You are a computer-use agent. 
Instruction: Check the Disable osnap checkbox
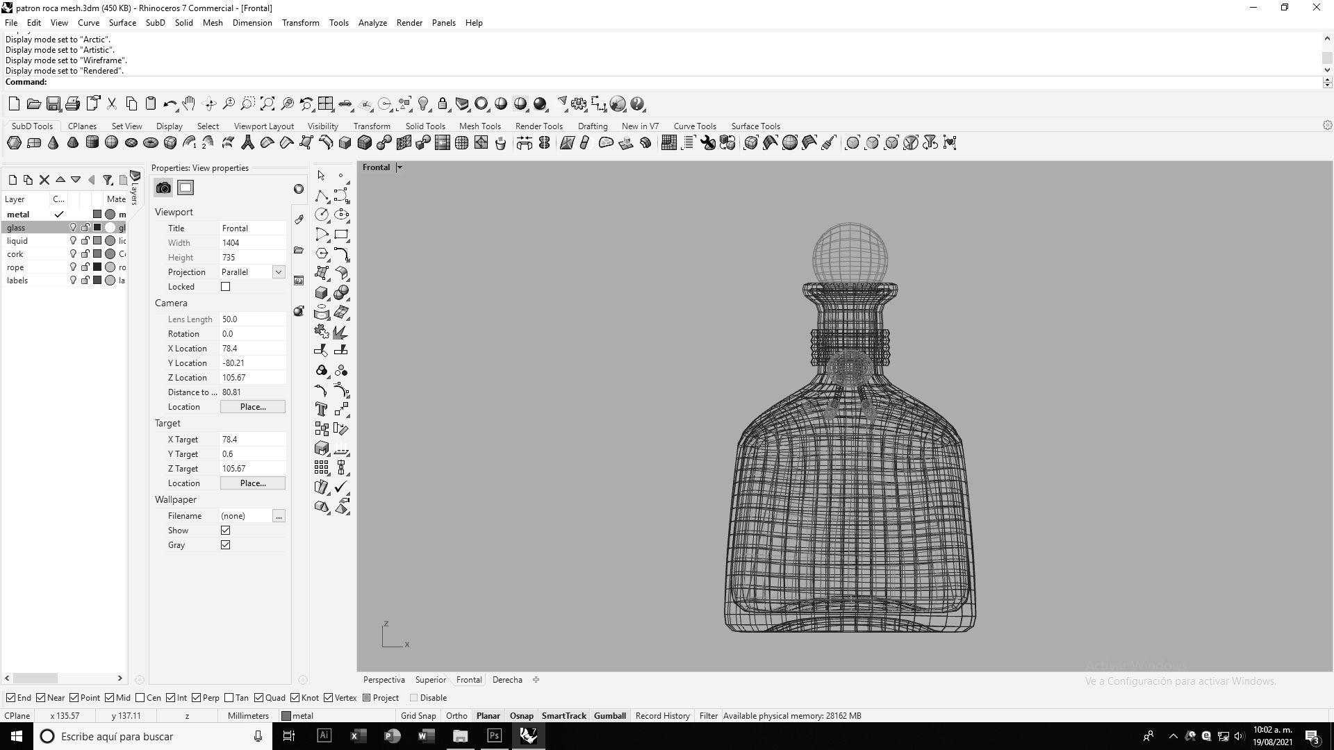point(414,698)
